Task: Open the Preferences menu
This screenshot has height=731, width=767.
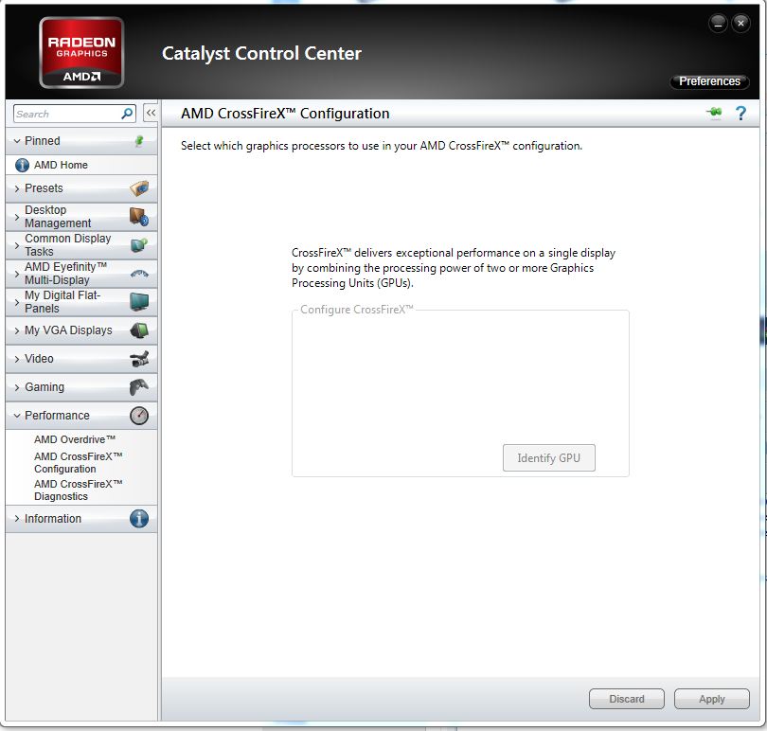Action: [x=709, y=81]
